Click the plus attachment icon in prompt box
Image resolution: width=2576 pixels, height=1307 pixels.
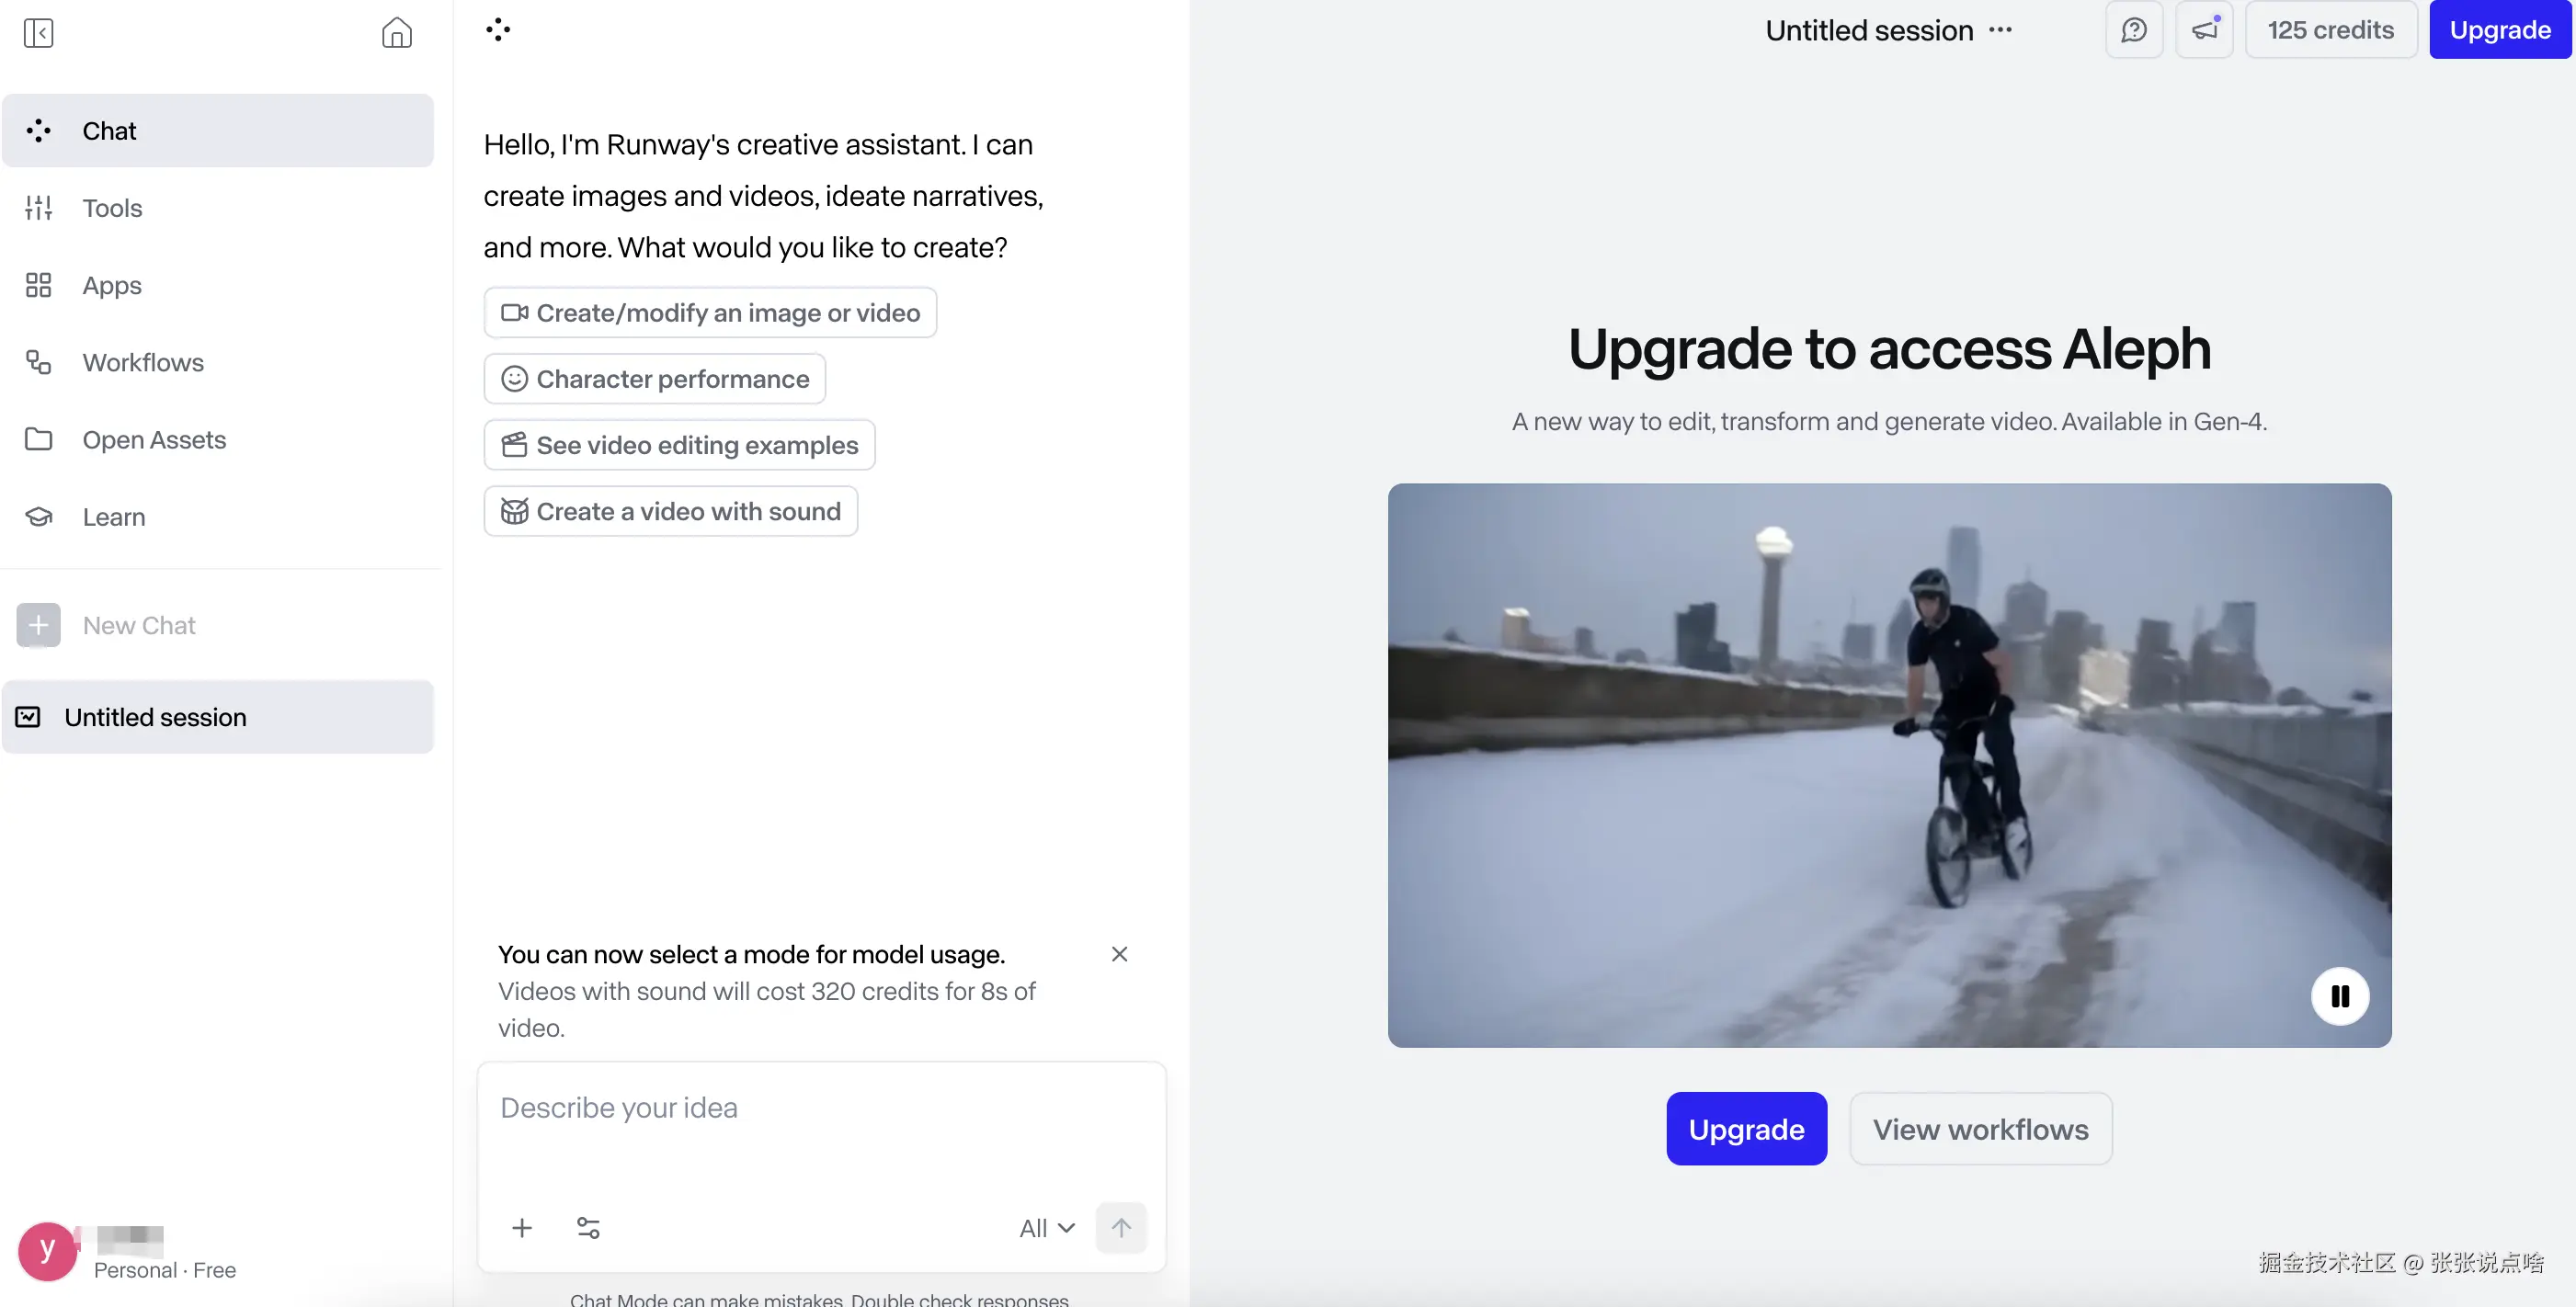tap(522, 1227)
